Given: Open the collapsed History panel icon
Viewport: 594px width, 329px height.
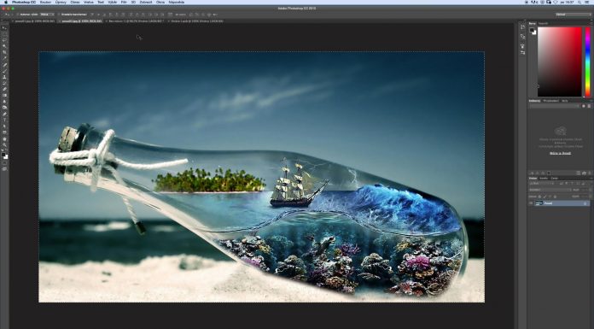Looking at the screenshot, I should click(x=523, y=27).
